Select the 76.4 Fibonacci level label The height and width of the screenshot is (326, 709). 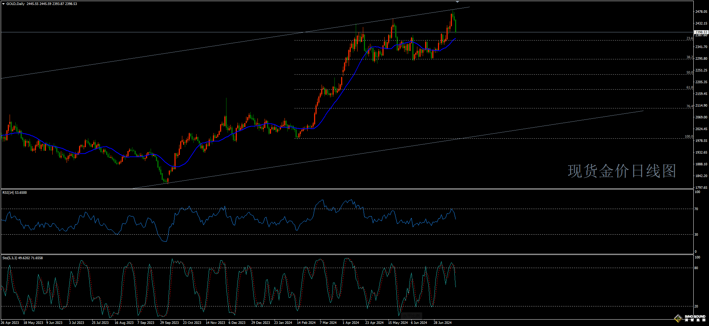689,106
